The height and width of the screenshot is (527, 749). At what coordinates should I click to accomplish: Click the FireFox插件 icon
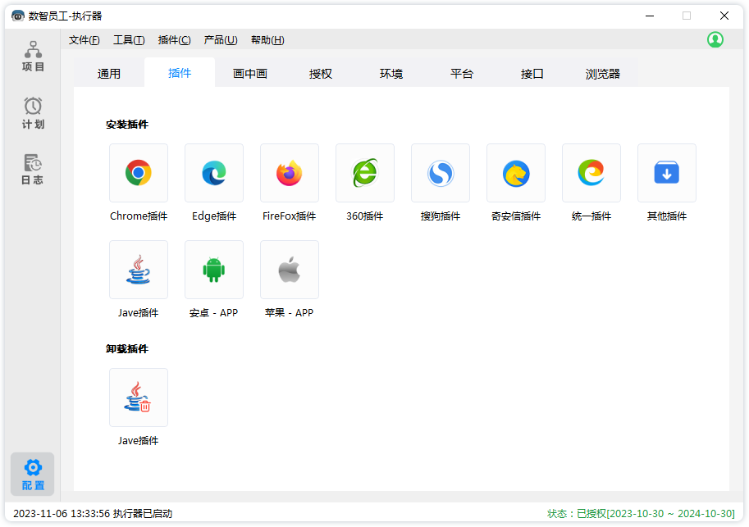pos(290,173)
